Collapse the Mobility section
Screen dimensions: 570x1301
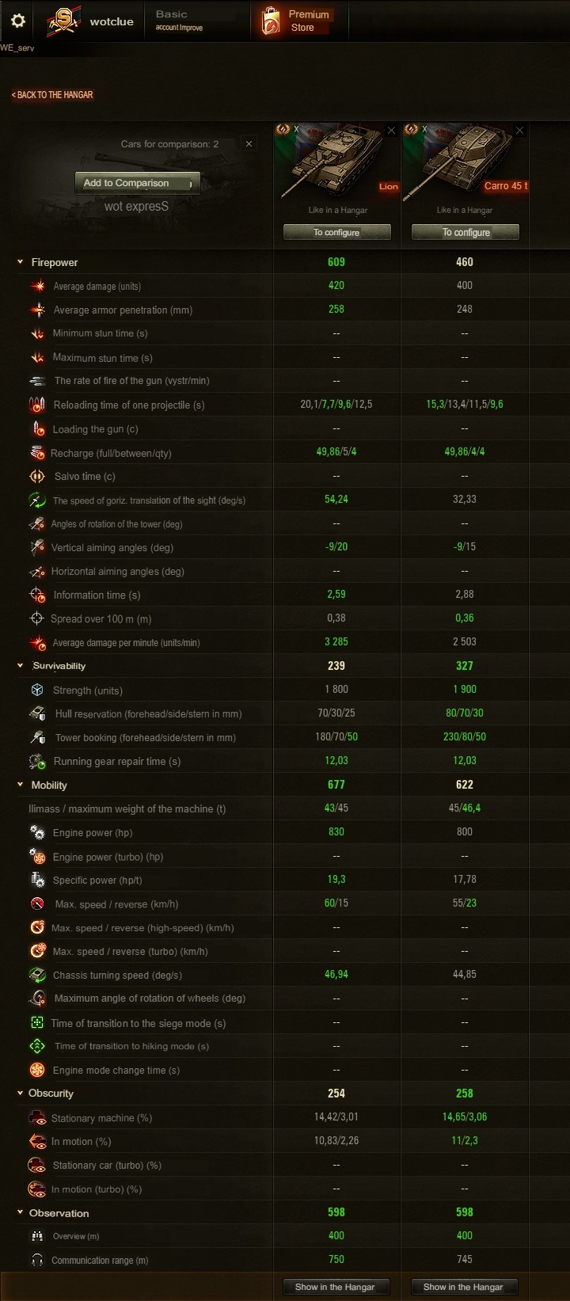(x=21, y=785)
